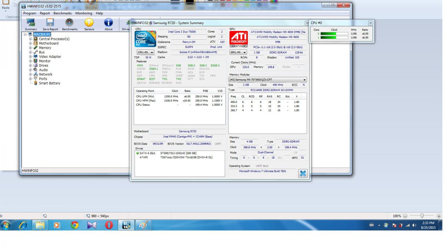Click the Save Report toolbar icon
This screenshot has width=444, height=249.
(50, 24)
